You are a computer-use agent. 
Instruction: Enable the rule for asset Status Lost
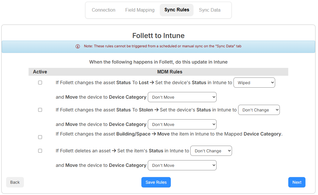[40, 82]
